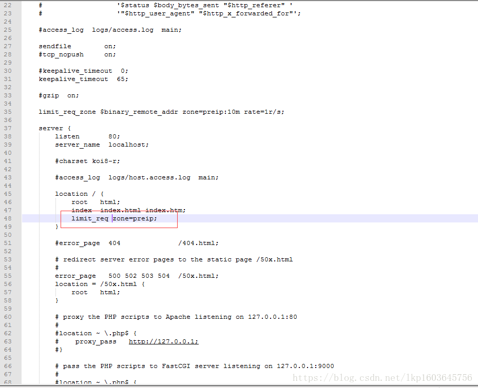Click the $http_user_agent log format line
This screenshot has width=478, height=388.
point(169,13)
